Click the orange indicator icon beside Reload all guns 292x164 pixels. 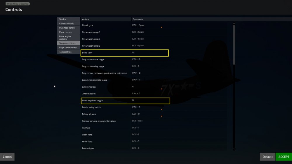(x=162, y=116)
